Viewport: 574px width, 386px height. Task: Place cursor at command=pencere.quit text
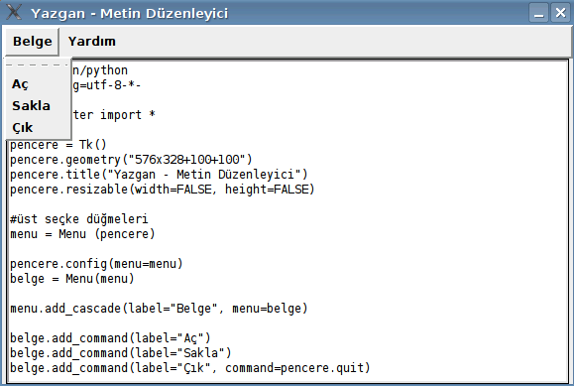pos(297,368)
